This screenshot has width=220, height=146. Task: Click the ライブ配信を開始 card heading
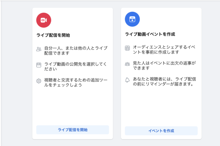coord(53,35)
